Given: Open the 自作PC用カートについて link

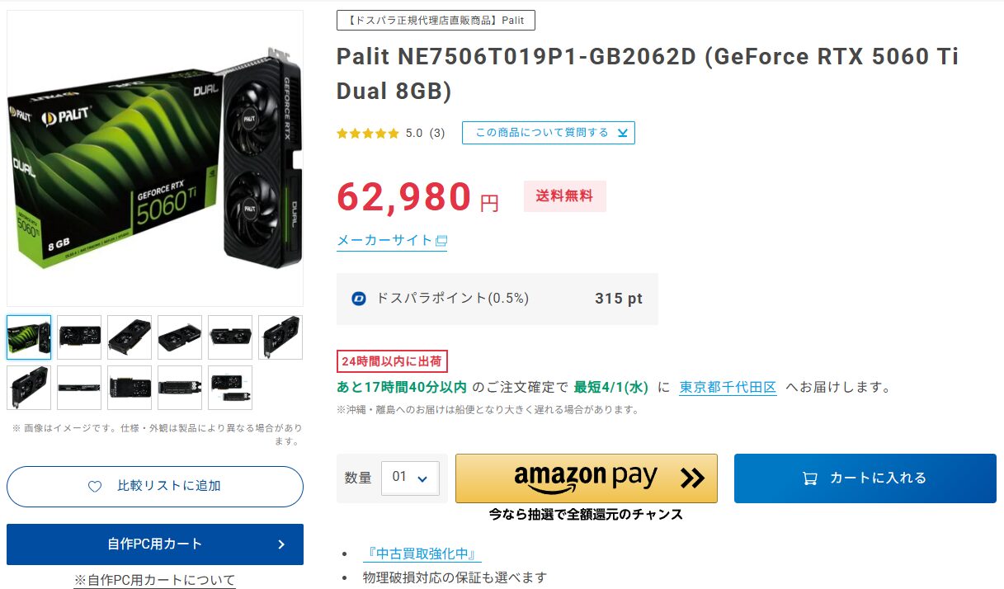Looking at the screenshot, I should coord(154,580).
